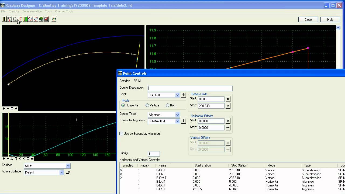Viewport: 345px width, 194px height.
Task: Sort by the Start Station column header
Action: [x=210, y=165]
